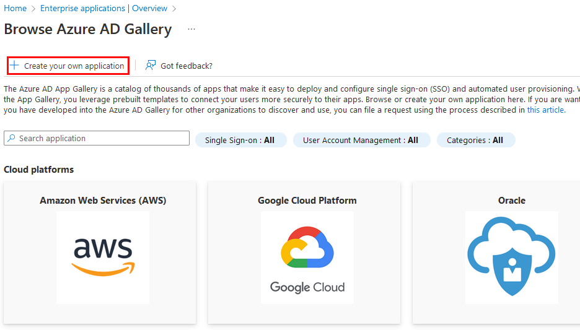Click the Oracle cloud shield logo

[x=512, y=258]
